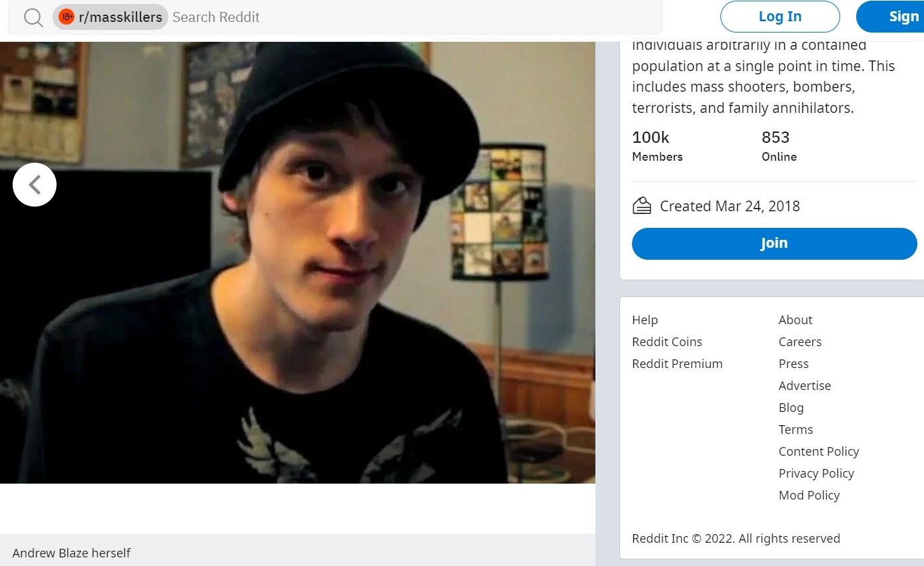Visit the About page link
Image resolution: width=924 pixels, height=566 pixels.
[x=796, y=320]
